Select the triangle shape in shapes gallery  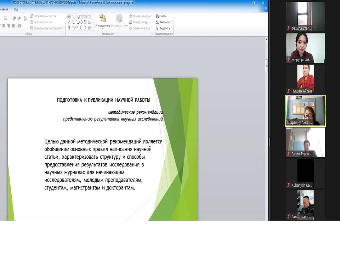tap(69, 22)
